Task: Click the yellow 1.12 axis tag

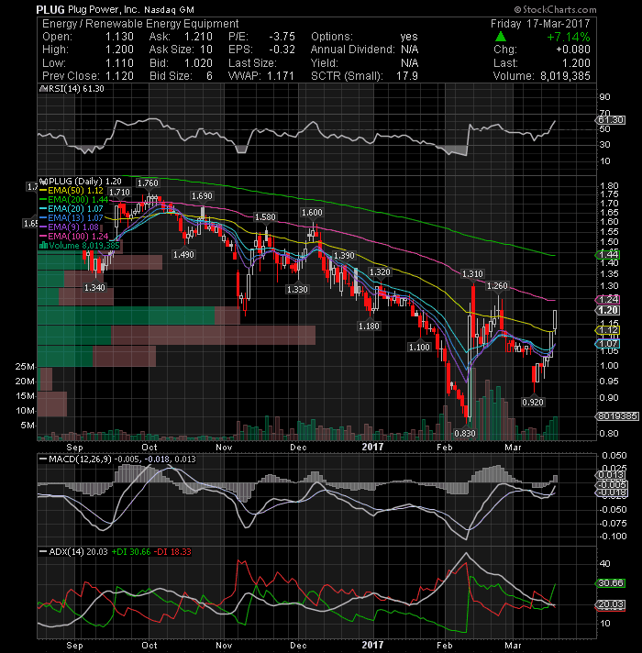Action: [x=608, y=330]
